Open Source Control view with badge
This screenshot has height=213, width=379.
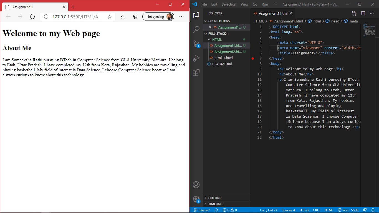(x=196, y=44)
